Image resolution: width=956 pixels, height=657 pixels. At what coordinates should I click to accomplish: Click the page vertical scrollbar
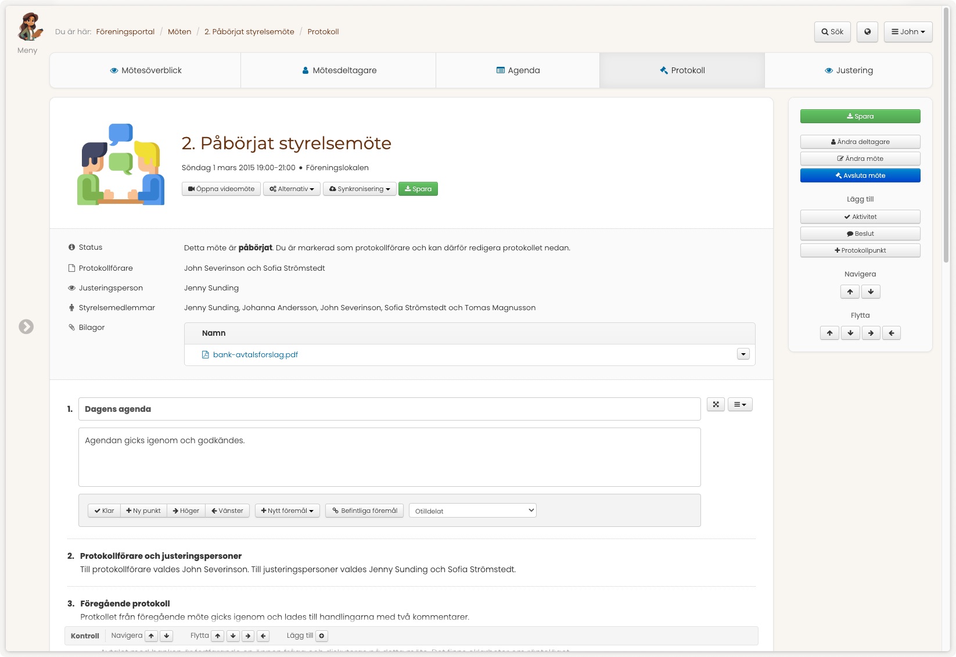pyautogui.click(x=946, y=134)
